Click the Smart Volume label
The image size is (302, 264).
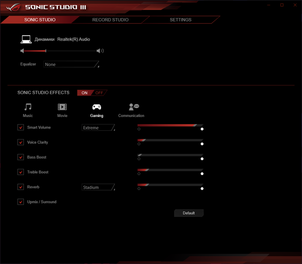click(x=39, y=127)
